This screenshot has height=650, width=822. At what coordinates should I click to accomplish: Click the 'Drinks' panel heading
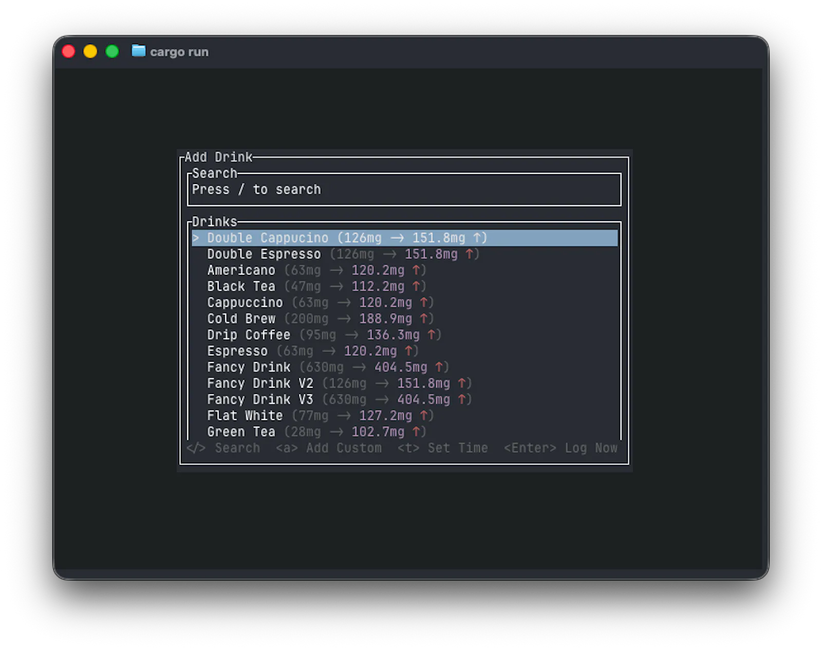(x=215, y=222)
